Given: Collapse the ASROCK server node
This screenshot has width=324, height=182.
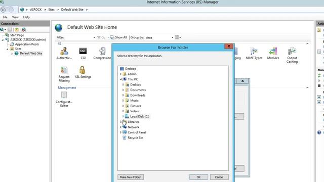Looking at the screenshot, I should tap(3, 40).
